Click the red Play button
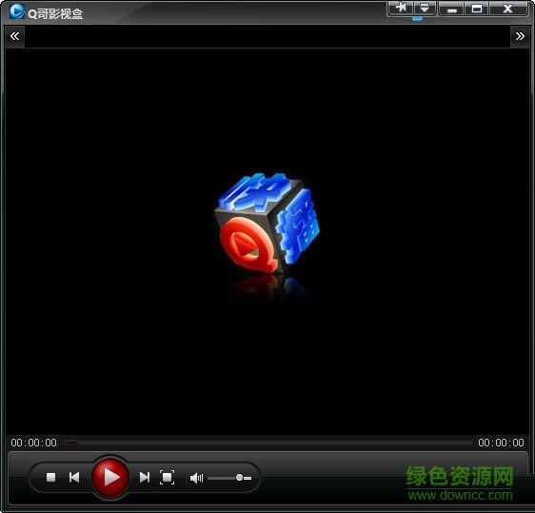535x513 pixels. click(110, 477)
